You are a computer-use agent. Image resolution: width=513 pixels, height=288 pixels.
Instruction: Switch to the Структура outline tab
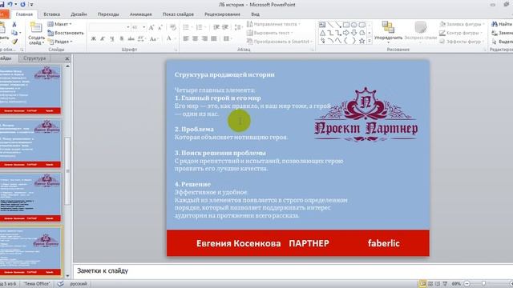(34, 58)
